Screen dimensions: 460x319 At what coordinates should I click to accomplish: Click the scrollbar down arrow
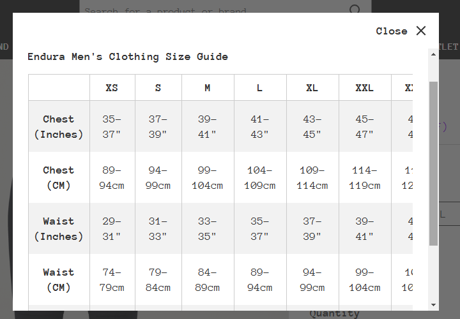point(433,305)
